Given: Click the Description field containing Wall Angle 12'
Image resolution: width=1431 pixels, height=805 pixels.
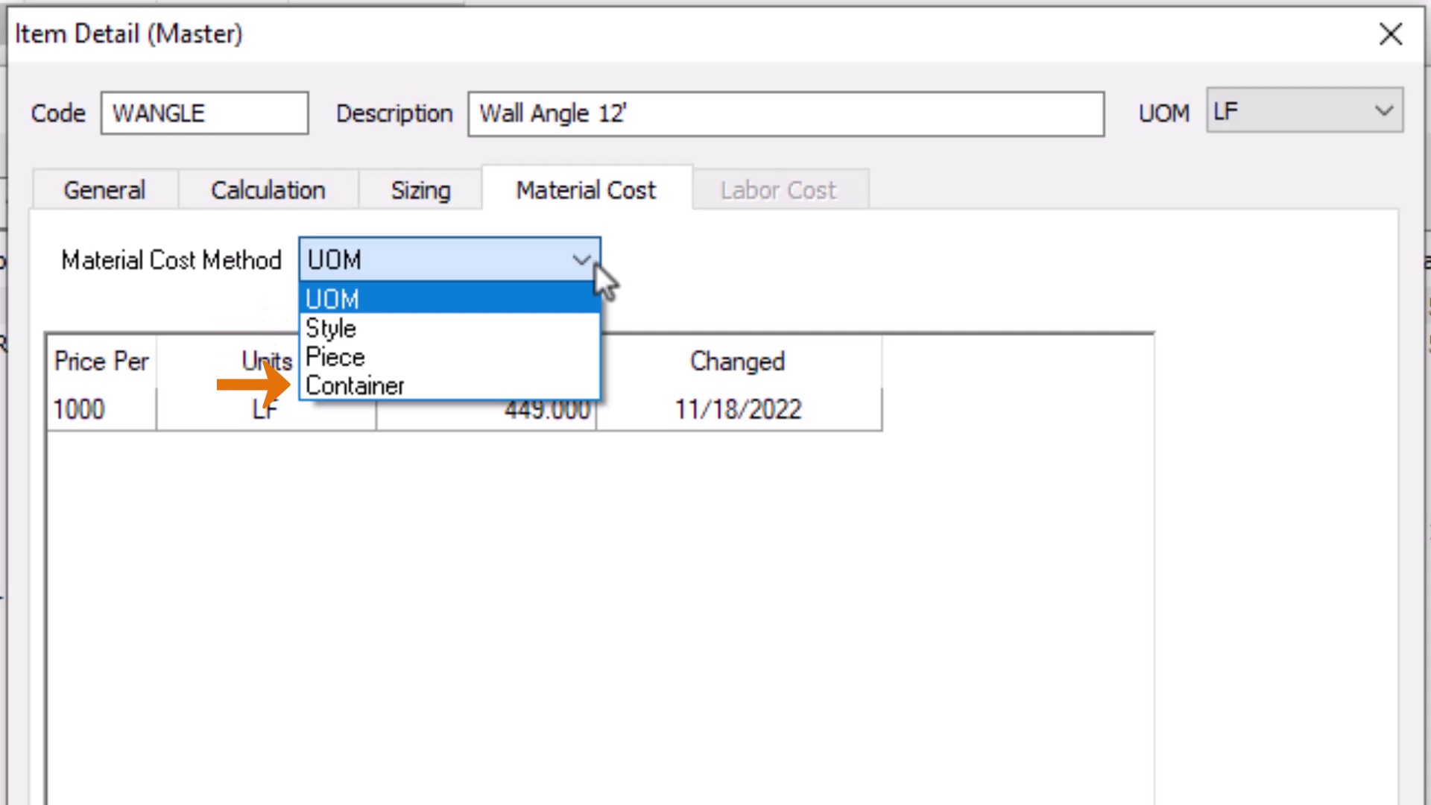Looking at the screenshot, I should (786, 113).
